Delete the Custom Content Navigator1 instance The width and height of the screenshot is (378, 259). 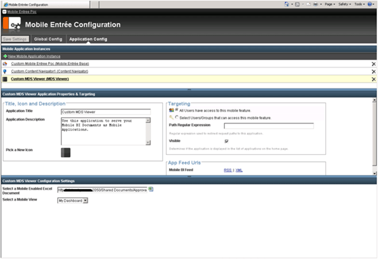[373, 72]
